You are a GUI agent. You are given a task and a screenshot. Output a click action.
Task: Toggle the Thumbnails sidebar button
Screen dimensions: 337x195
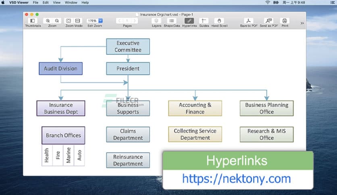pyautogui.click(x=33, y=21)
